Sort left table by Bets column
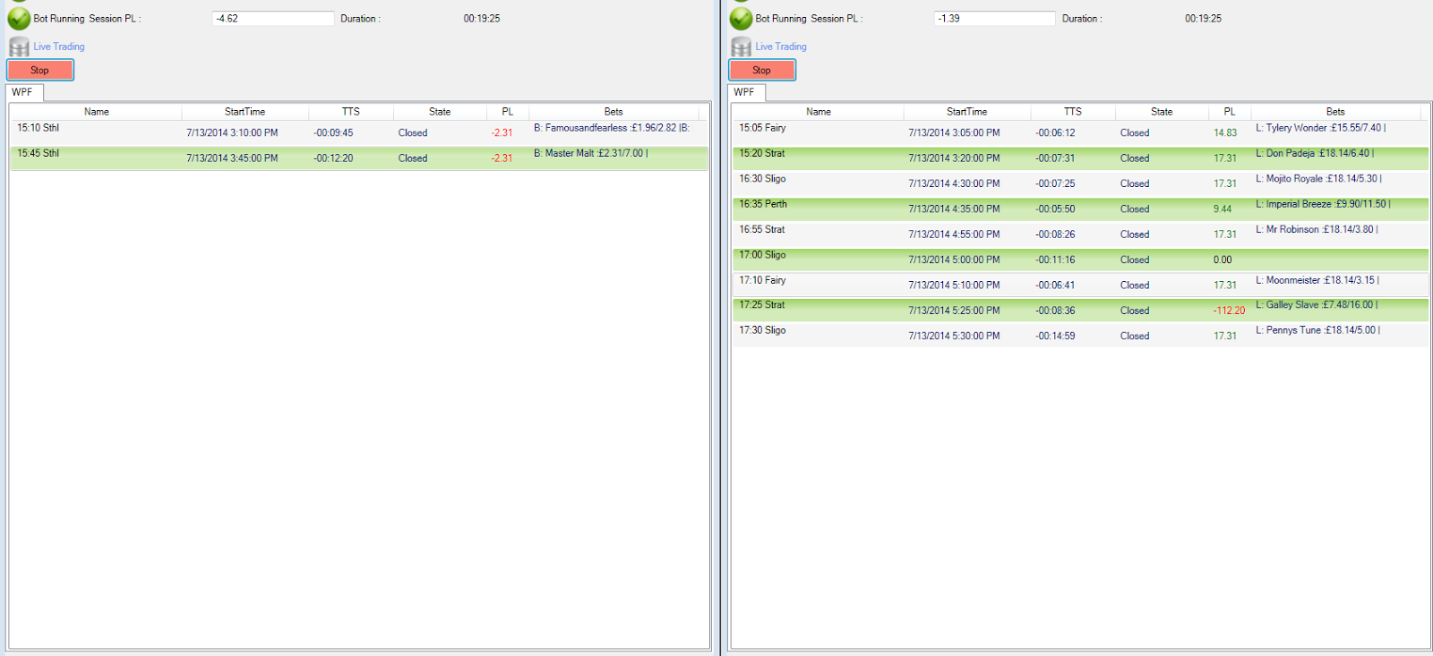Image resolution: width=1433 pixels, height=656 pixels. pos(614,112)
